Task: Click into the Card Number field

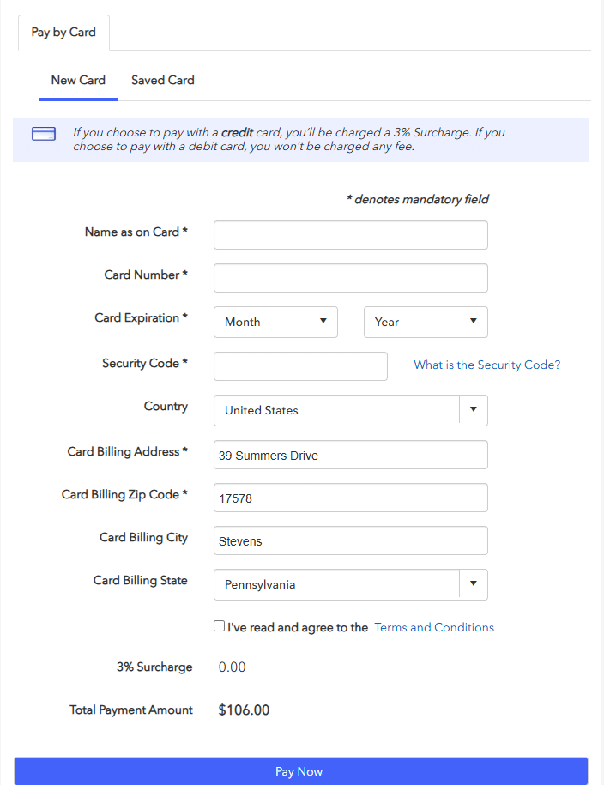Action: pos(350,278)
